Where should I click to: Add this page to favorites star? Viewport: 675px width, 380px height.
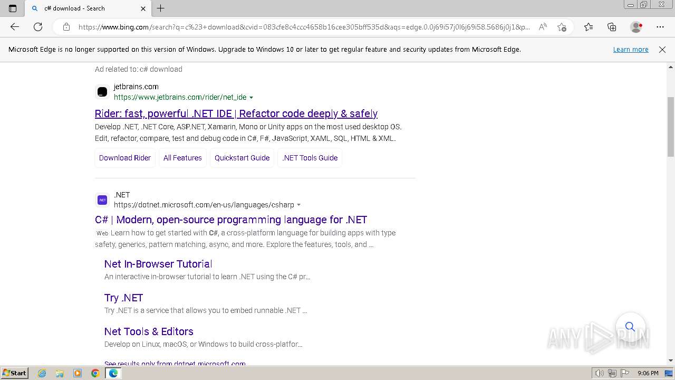click(562, 27)
